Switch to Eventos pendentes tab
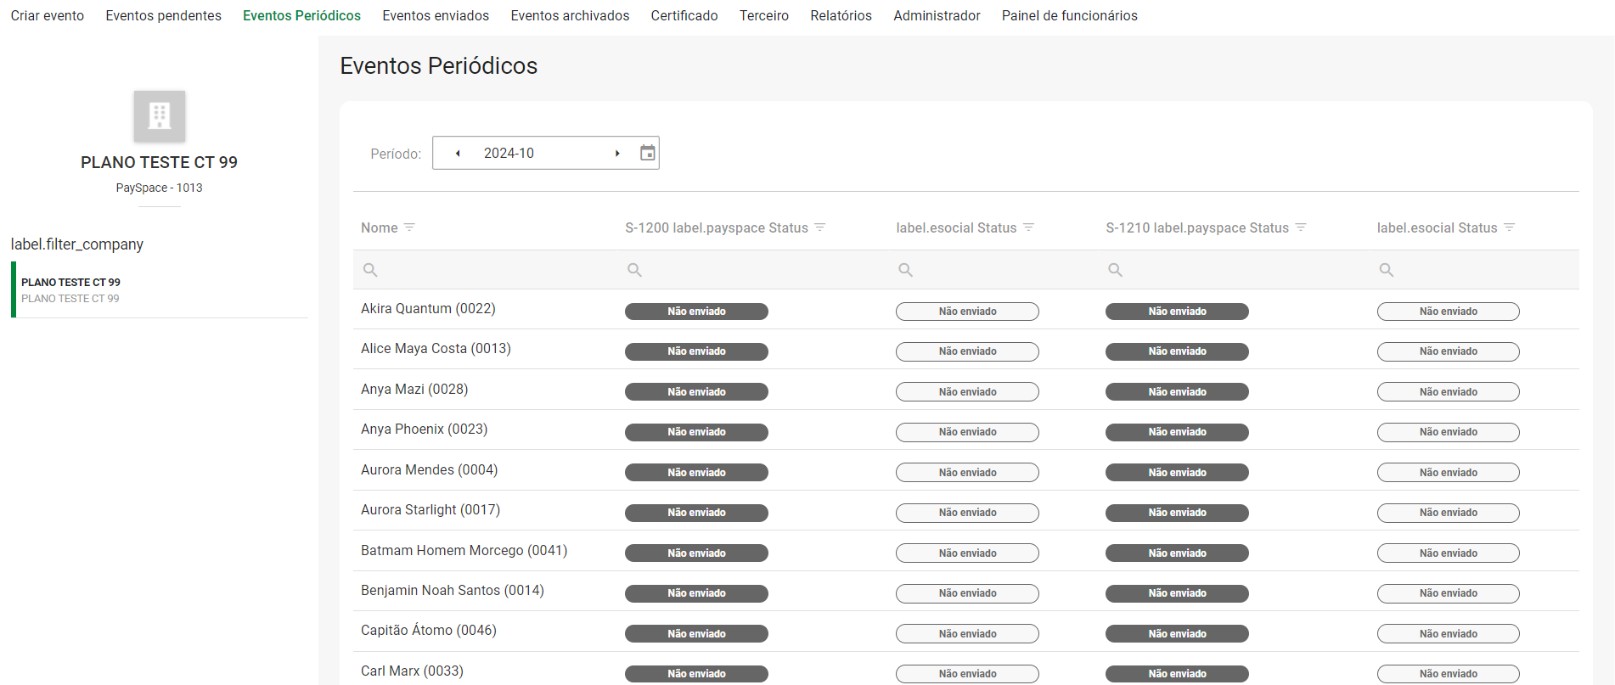1615x685 pixels. 163,15
